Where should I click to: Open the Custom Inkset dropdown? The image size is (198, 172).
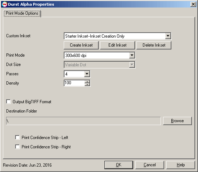168,36
